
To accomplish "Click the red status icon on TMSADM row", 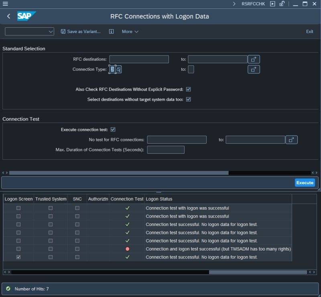I will click(x=127, y=249).
